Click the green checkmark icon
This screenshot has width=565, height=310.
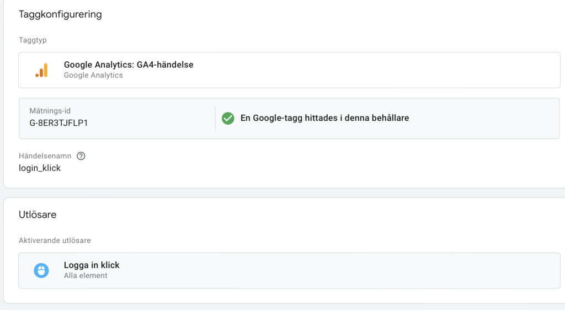pyautogui.click(x=228, y=118)
